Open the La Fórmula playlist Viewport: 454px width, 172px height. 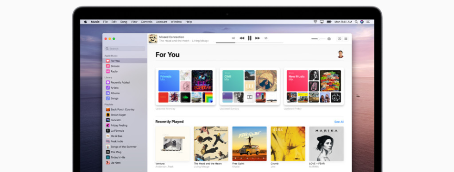[x=125, y=131]
